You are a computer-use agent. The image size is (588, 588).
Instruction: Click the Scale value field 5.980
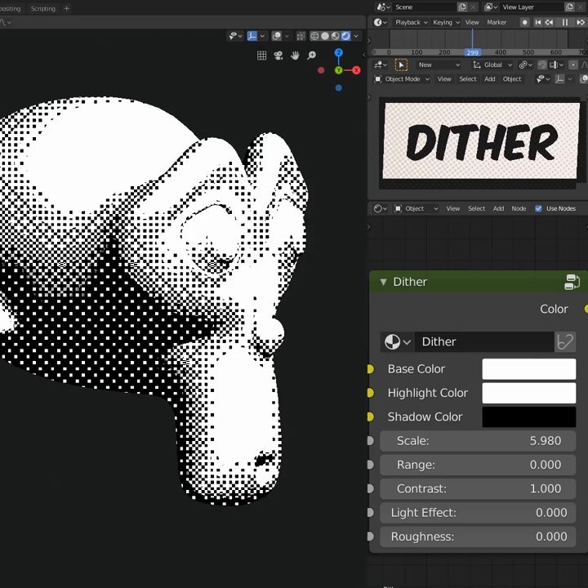tap(478, 441)
